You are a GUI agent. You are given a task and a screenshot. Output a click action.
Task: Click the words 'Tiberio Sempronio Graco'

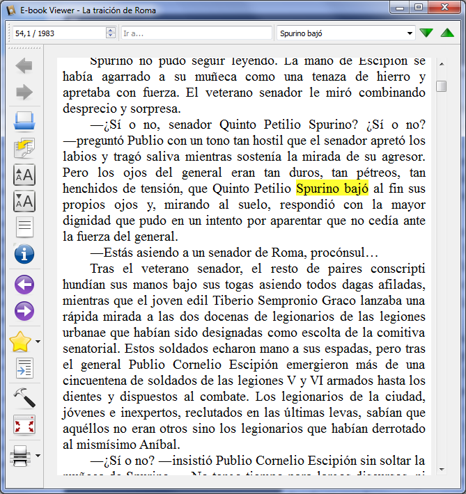pyautogui.click(x=284, y=301)
